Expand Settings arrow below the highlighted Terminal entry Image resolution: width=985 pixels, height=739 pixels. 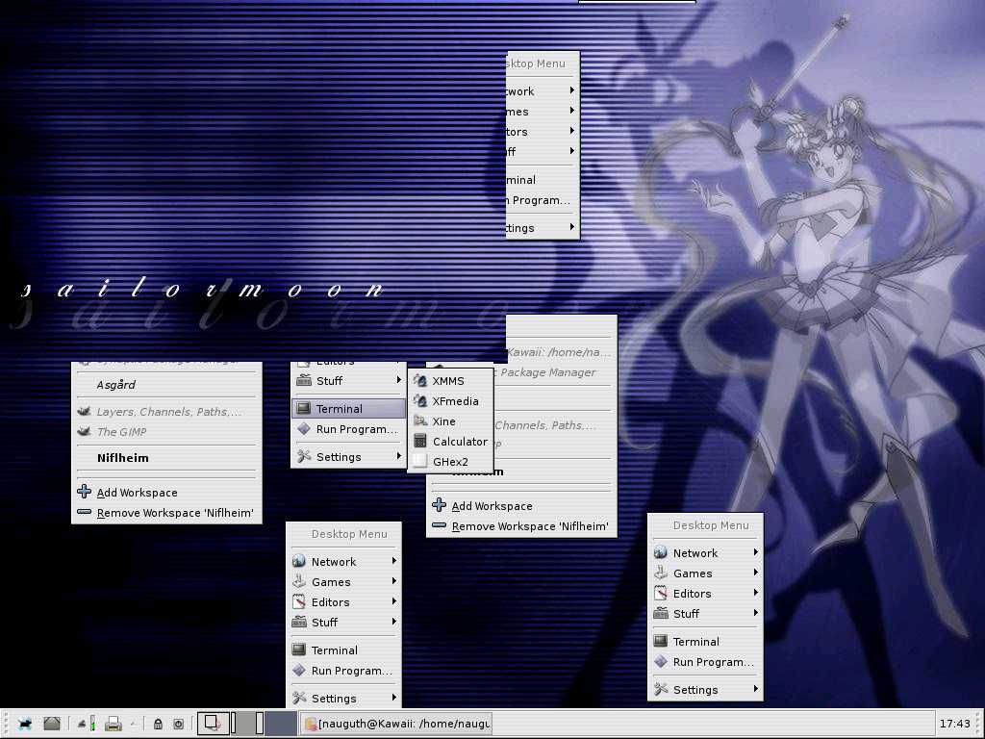398,456
